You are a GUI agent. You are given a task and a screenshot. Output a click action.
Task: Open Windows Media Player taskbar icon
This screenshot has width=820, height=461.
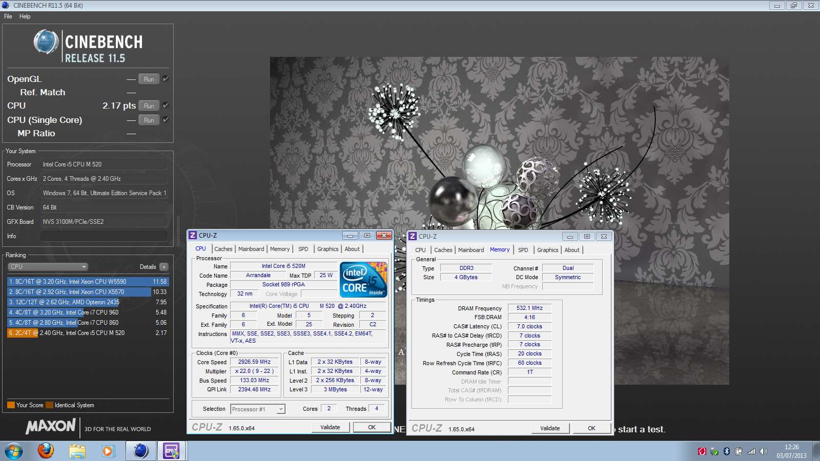(108, 451)
